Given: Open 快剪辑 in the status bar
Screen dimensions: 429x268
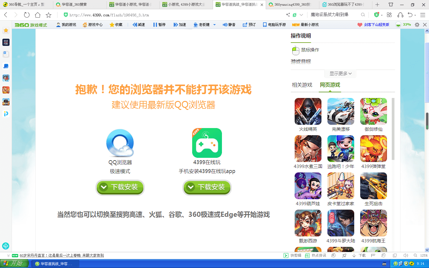Looking at the screenshot, I should coord(293,255).
